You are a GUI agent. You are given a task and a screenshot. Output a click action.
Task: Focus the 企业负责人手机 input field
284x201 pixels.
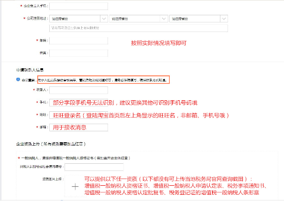tap(78, 6)
